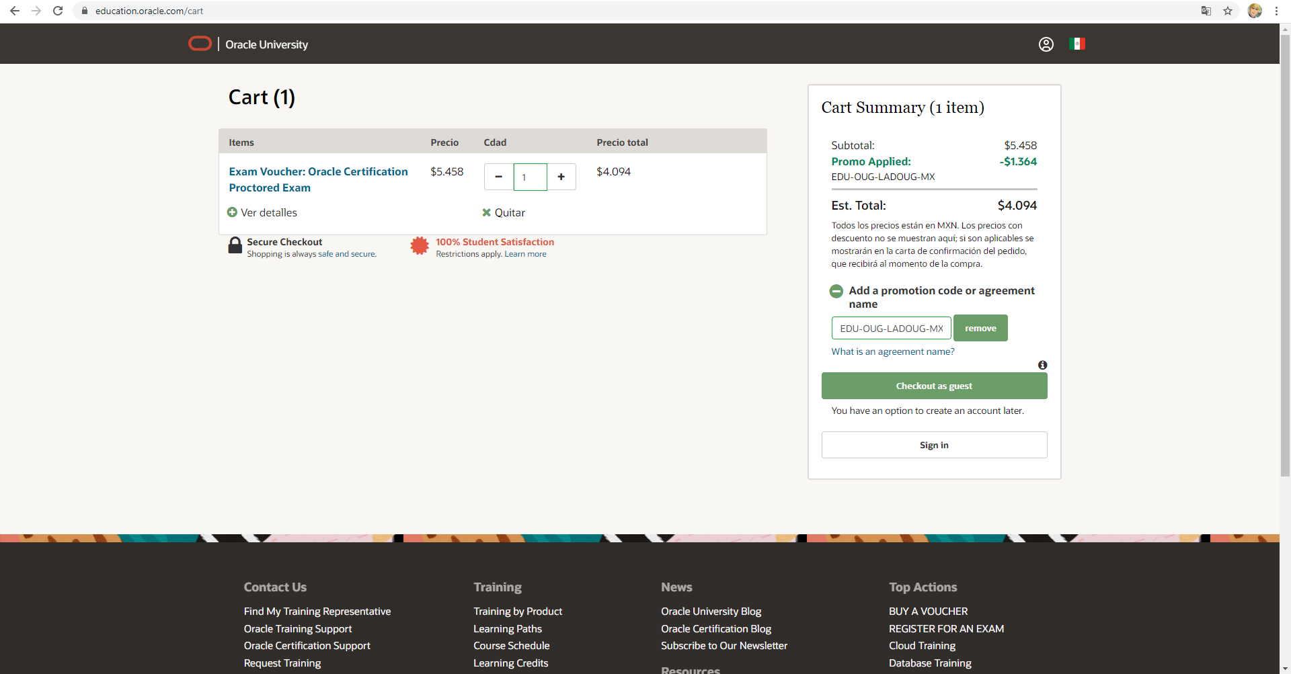Click the Student Satisfaction badge icon
Screen dimensions: 1291x674
(420, 246)
